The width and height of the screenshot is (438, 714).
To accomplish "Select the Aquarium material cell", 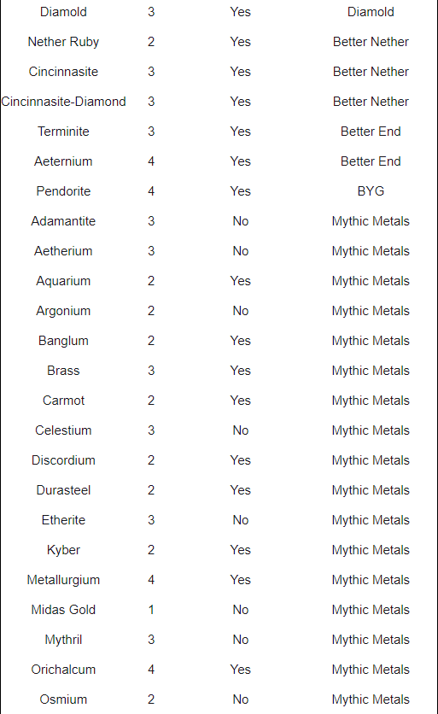I will tap(63, 281).
